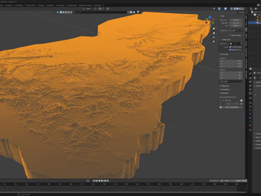Open the Options dropdown
The height and width of the screenshot is (196, 261).
coord(242,12)
